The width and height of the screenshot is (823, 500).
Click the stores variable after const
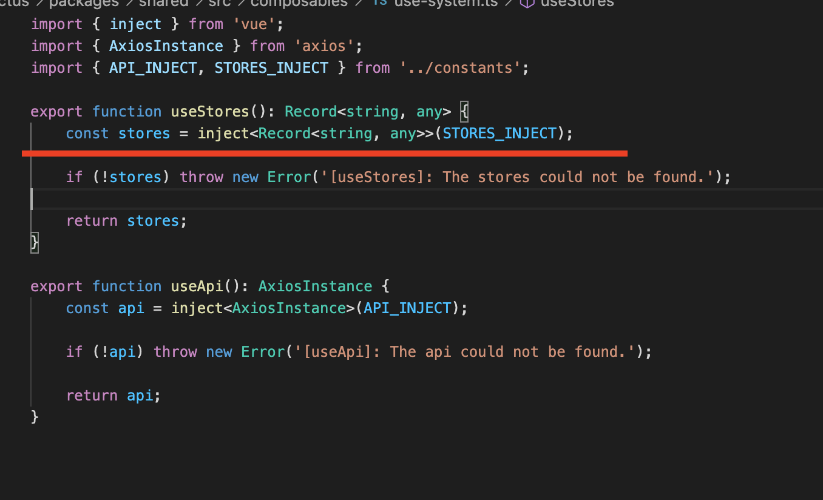point(144,133)
